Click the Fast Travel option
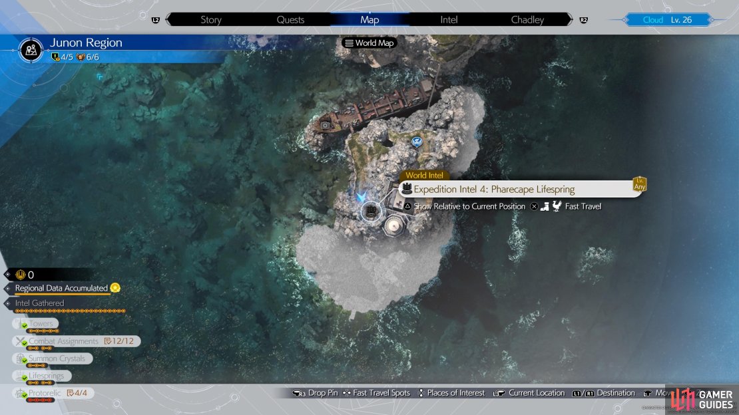The width and height of the screenshot is (739, 415). point(583,206)
